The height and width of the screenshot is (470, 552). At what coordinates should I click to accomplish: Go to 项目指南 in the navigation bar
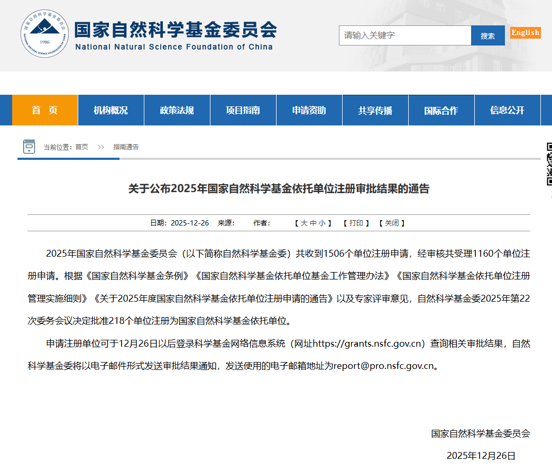coord(243,110)
